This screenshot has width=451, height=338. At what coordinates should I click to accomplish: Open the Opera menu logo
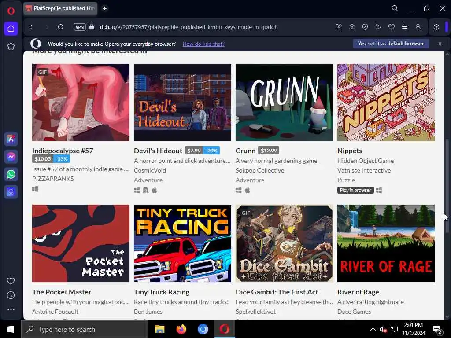click(x=11, y=11)
